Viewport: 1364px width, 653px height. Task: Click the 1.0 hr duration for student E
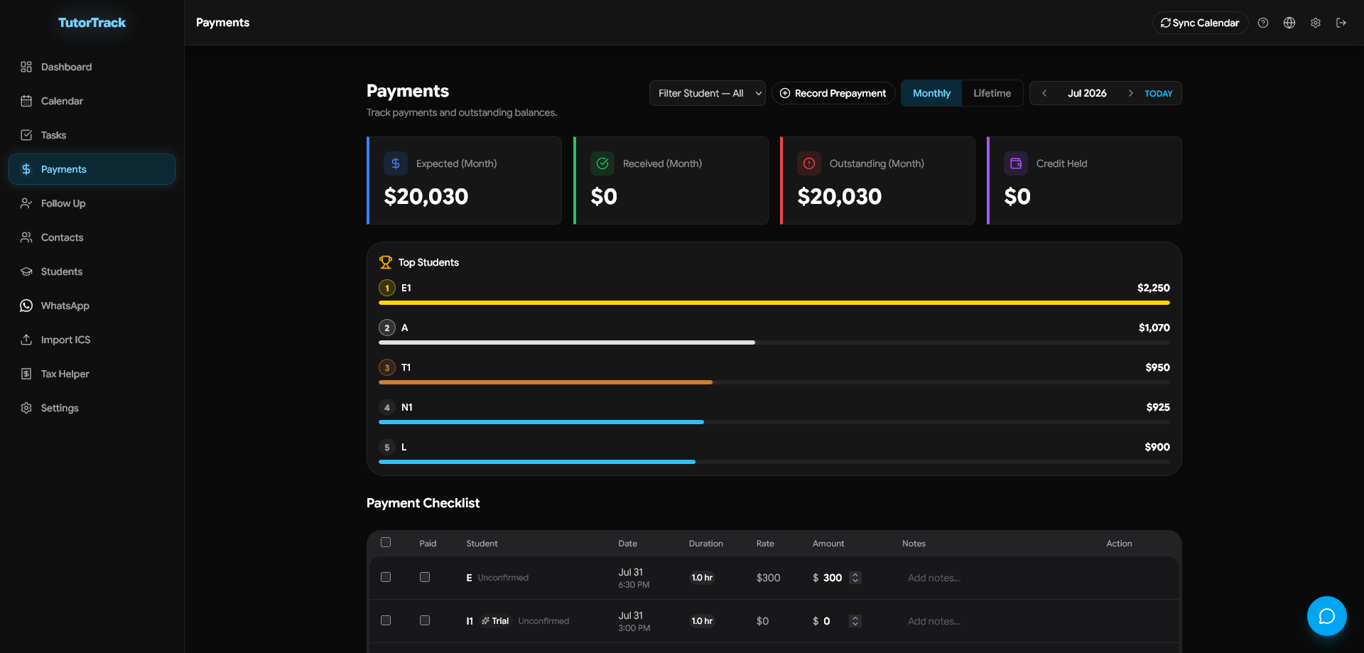click(x=702, y=578)
